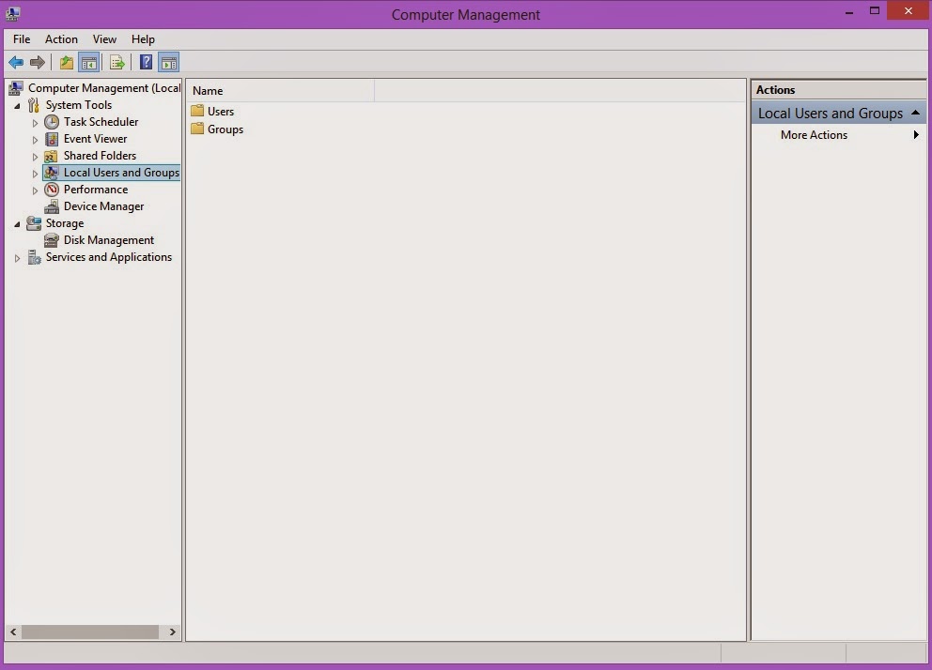Click the More Actions submenu arrow

(916, 135)
